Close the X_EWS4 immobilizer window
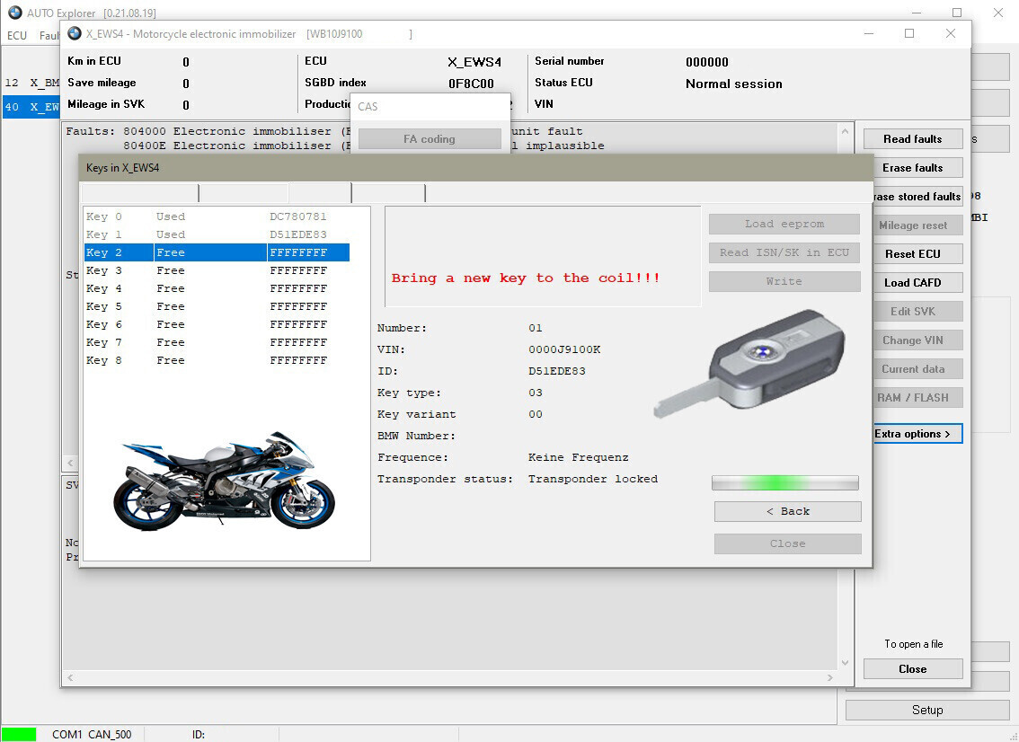The width and height of the screenshot is (1019, 742). [x=951, y=33]
